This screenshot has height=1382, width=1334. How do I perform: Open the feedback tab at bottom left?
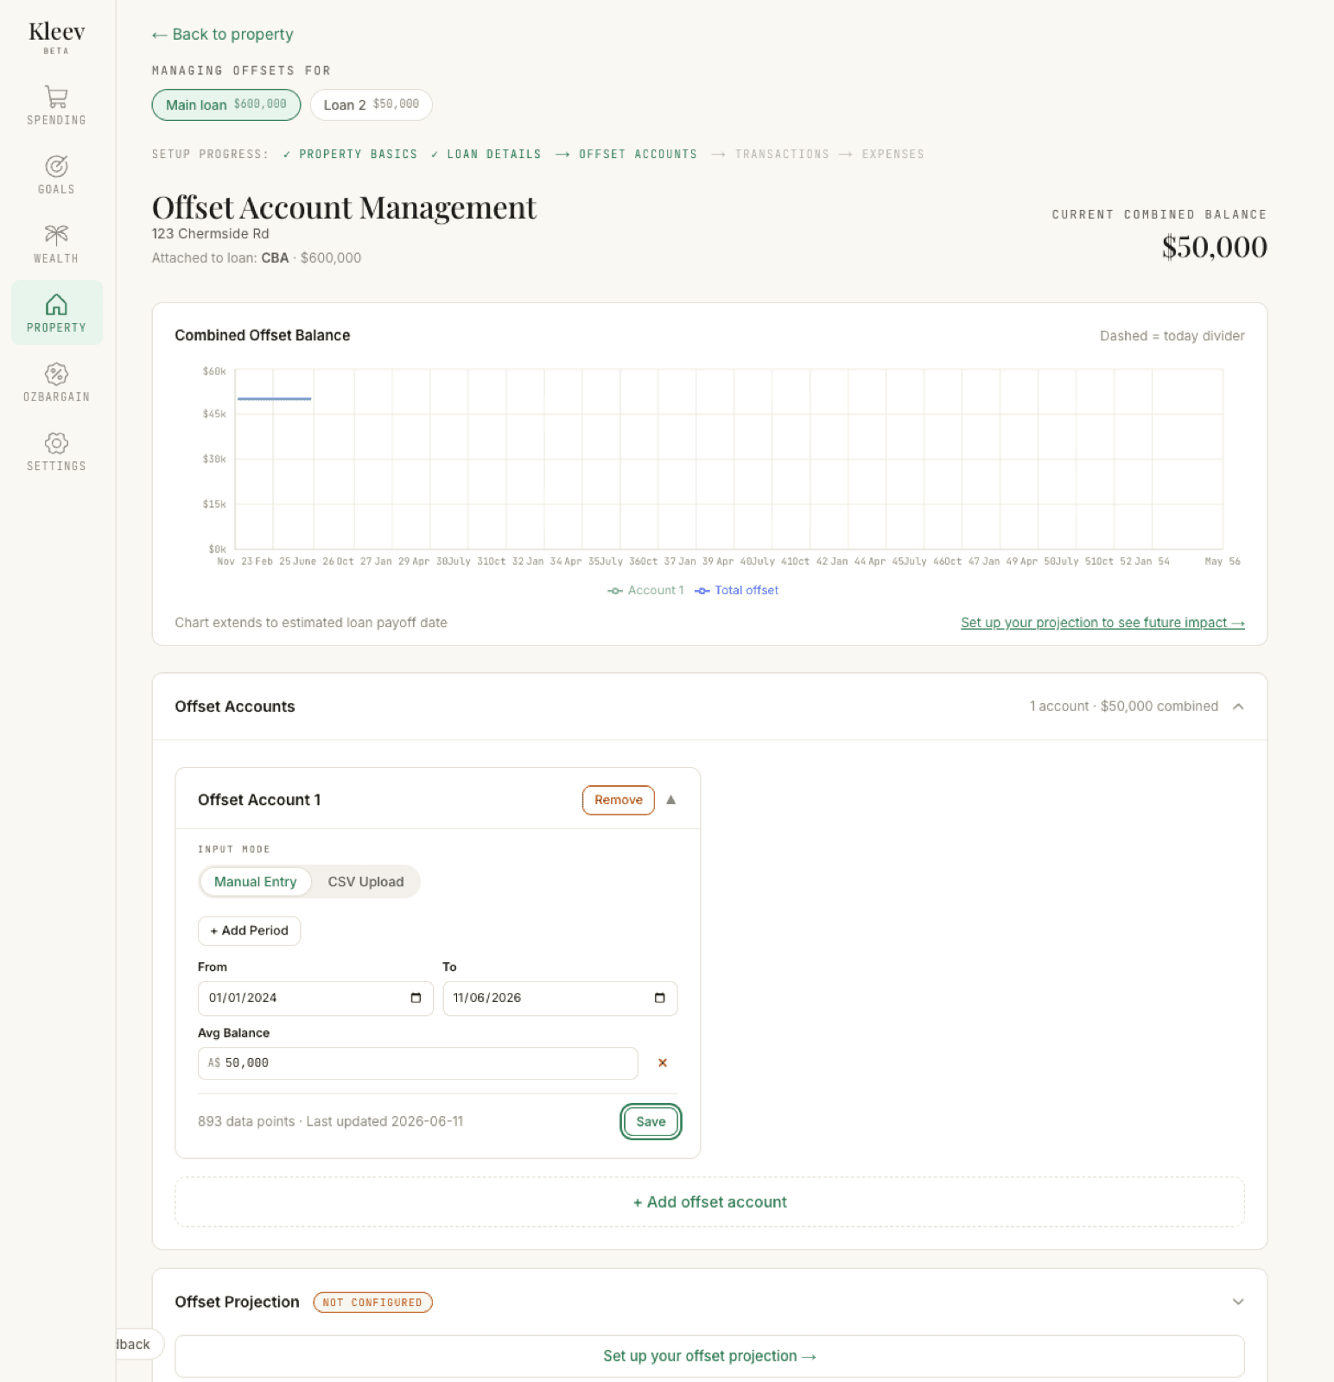[x=138, y=1344]
